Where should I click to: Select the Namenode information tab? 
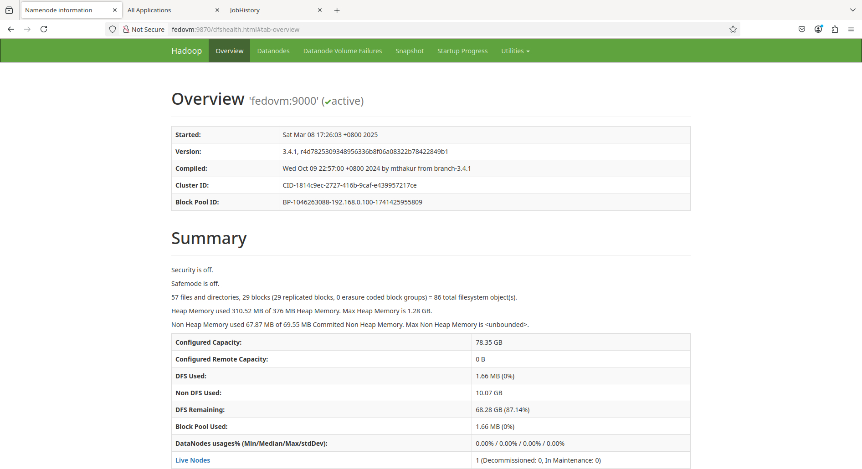72,10
